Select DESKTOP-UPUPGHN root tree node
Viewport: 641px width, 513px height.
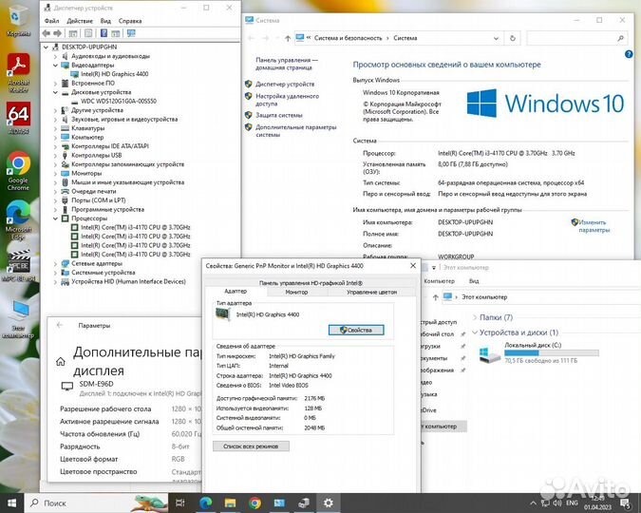click(89, 47)
